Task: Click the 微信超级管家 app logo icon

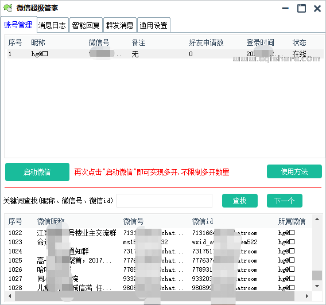Action: (8, 7)
